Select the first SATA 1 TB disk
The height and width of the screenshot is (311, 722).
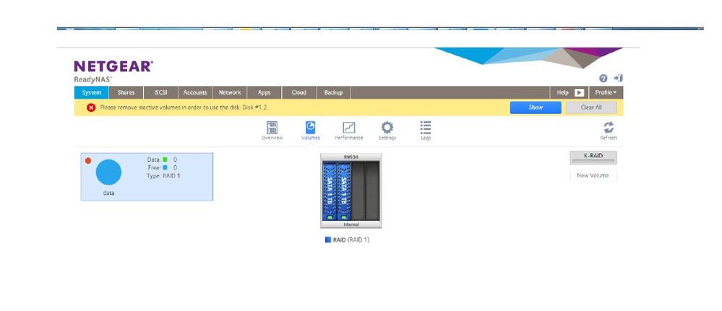click(330, 191)
